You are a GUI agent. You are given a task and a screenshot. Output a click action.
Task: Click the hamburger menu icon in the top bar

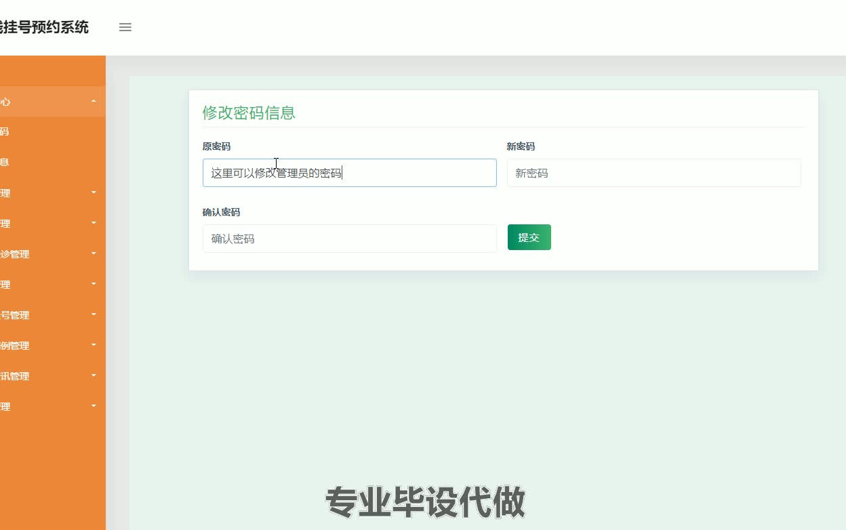(125, 27)
